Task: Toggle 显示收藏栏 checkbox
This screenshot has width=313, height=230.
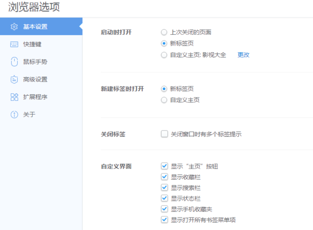Action: coord(165,177)
